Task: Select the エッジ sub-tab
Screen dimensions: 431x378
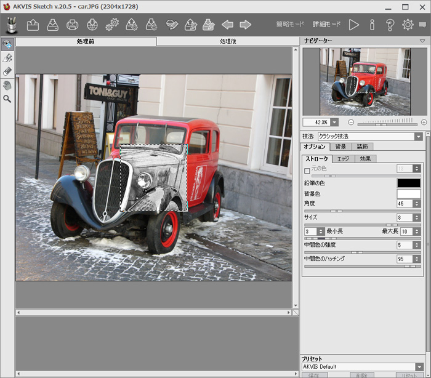Action: click(343, 159)
